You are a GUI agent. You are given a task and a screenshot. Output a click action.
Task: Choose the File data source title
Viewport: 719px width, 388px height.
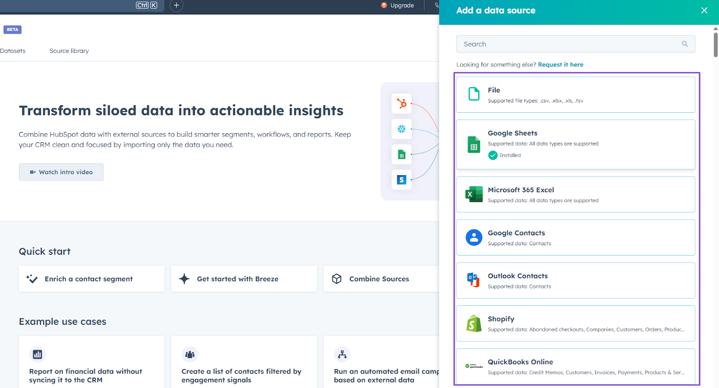point(494,90)
